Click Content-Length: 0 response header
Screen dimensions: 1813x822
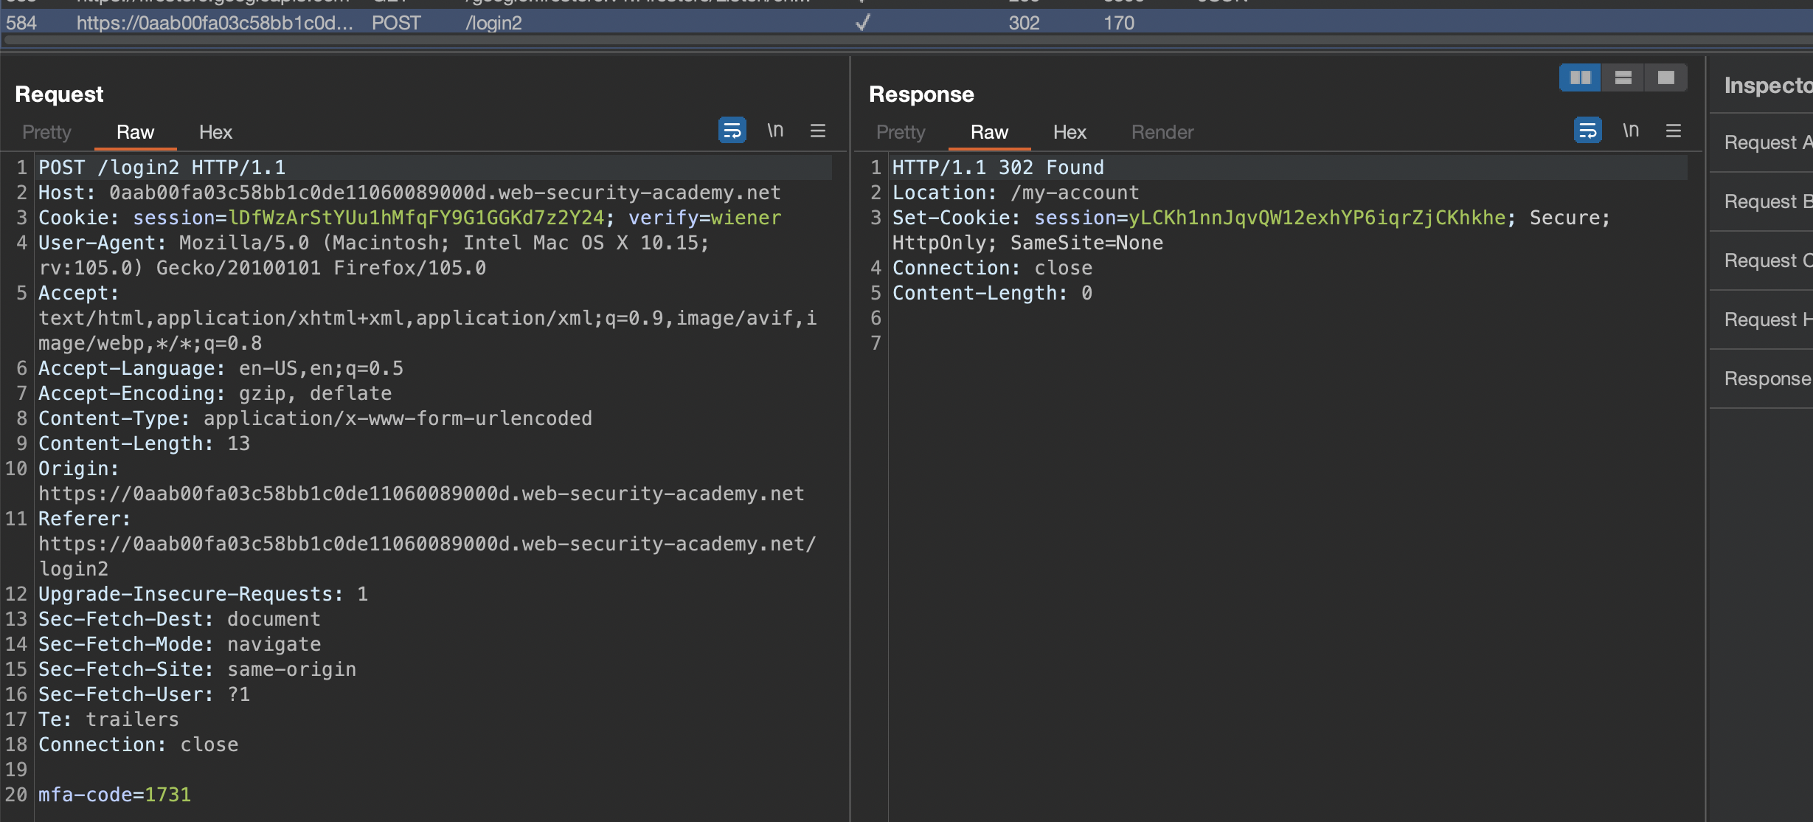tap(992, 293)
